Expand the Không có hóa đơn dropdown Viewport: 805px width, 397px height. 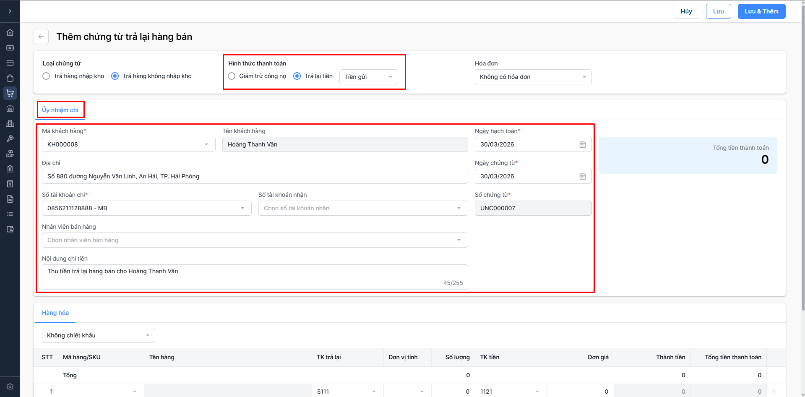(x=533, y=77)
